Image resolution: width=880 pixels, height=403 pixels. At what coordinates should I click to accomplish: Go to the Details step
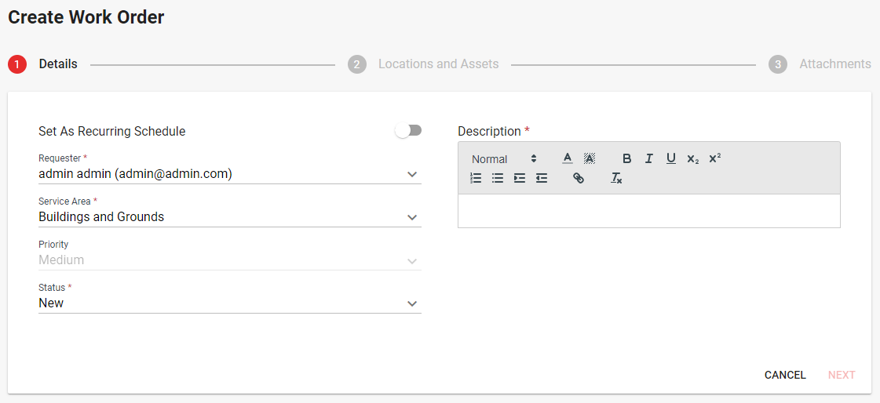pos(42,64)
